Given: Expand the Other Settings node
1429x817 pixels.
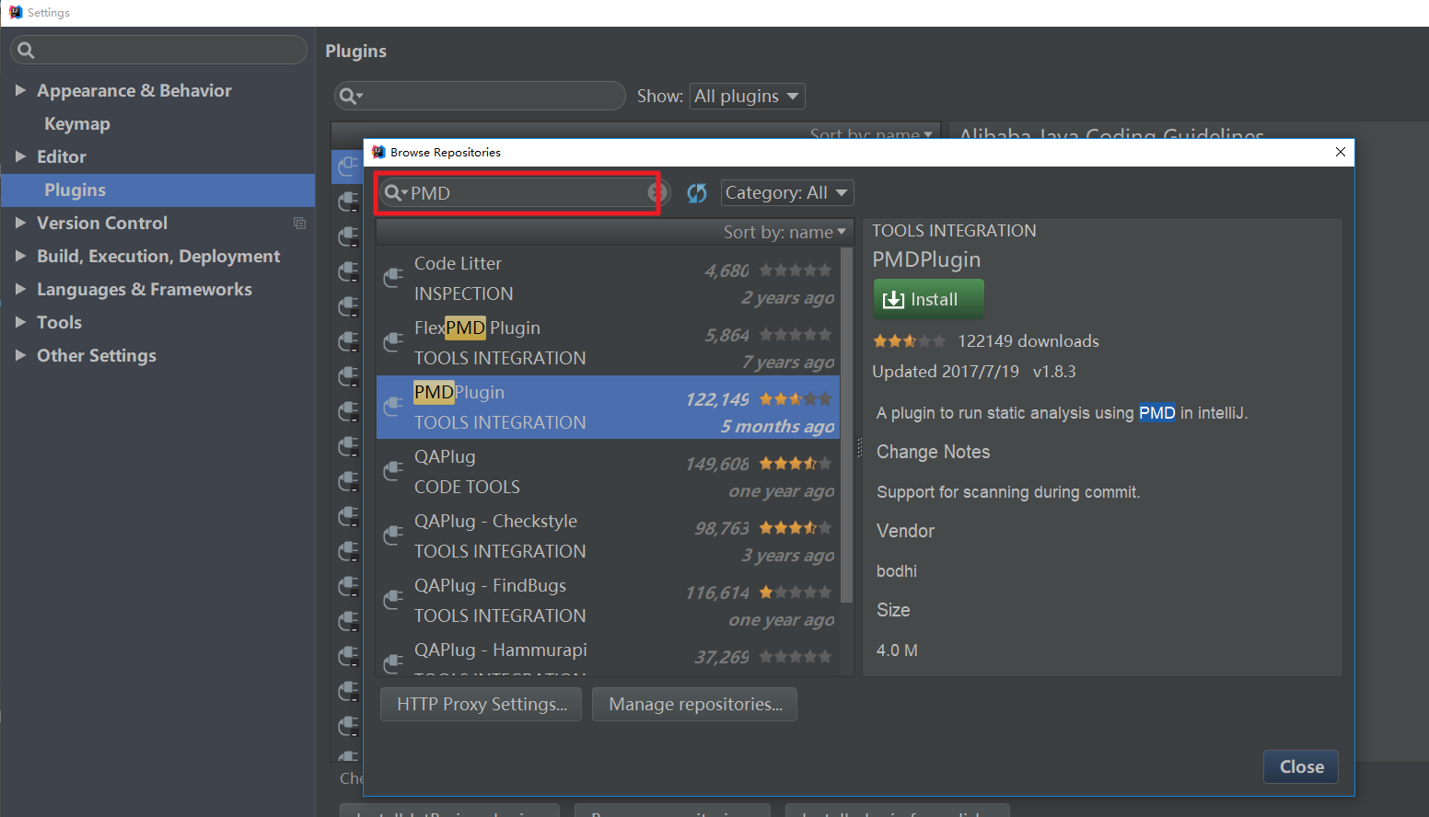Looking at the screenshot, I should (x=20, y=355).
